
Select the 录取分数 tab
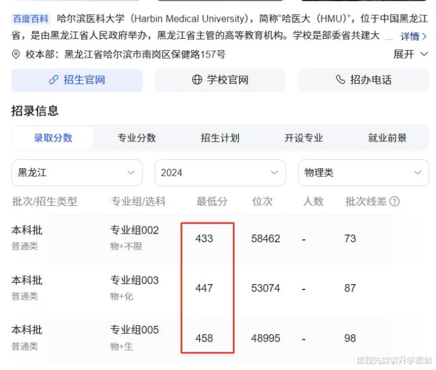(x=53, y=138)
